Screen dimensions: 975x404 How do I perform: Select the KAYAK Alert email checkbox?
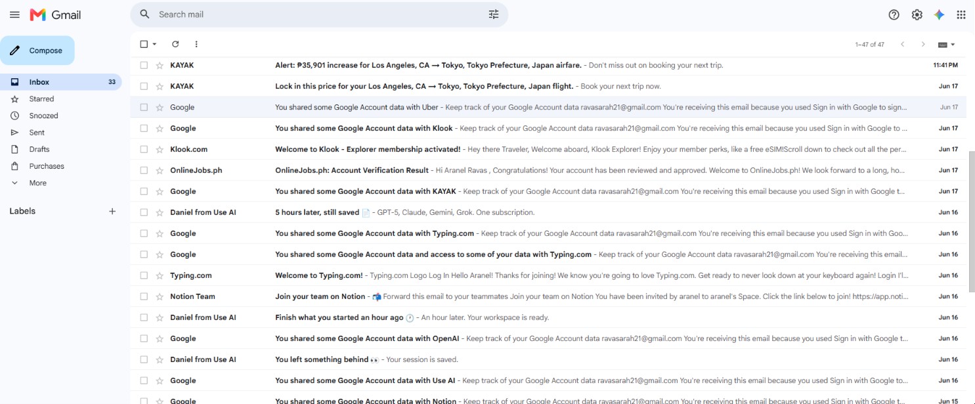[x=144, y=65]
